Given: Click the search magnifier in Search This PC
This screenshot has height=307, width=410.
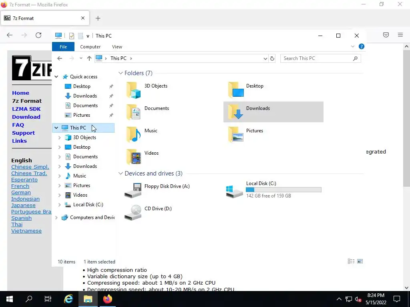Looking at the screenshot, I should [355, 58].
